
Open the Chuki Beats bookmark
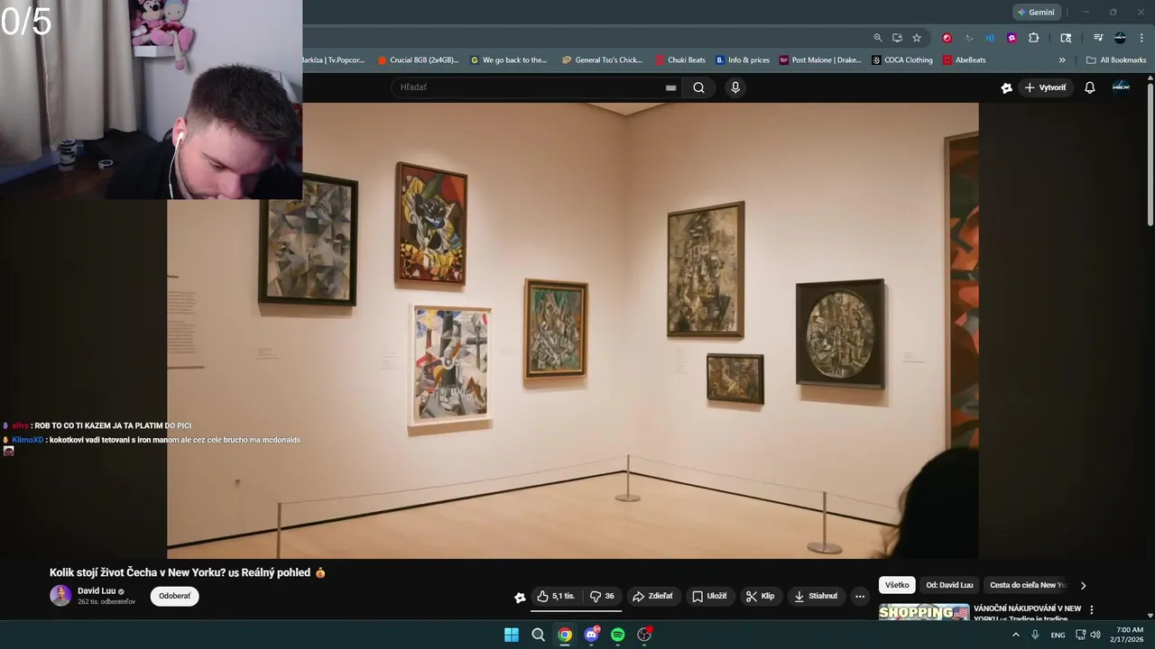[x=680, y=60]
